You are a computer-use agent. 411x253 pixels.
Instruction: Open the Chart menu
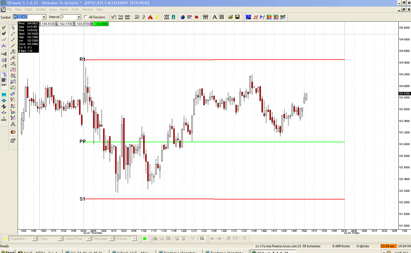(29, 9)
